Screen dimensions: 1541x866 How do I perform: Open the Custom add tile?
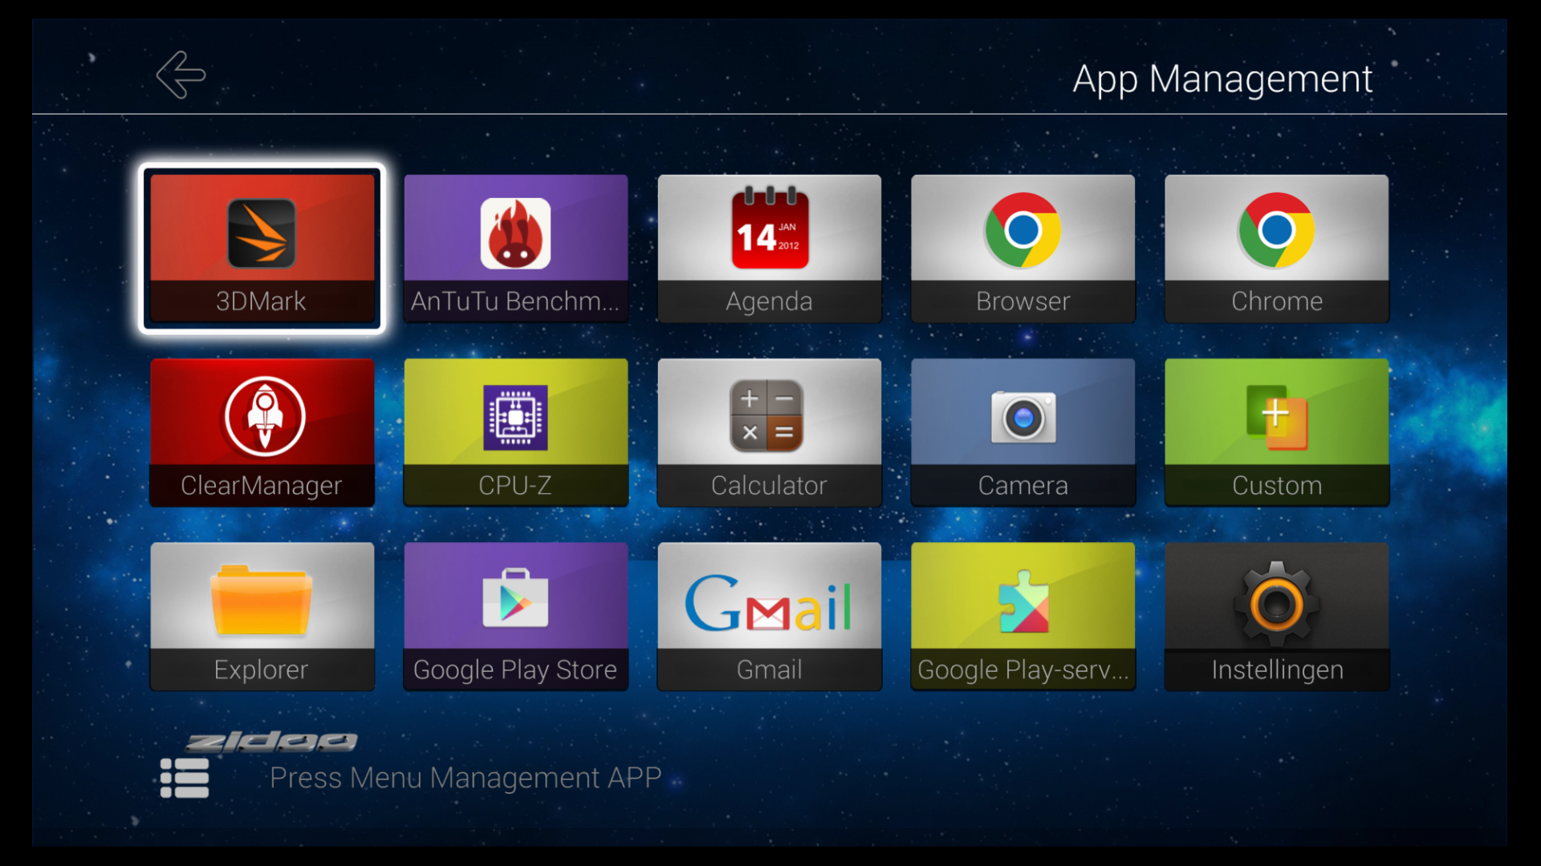(1276, 432)
